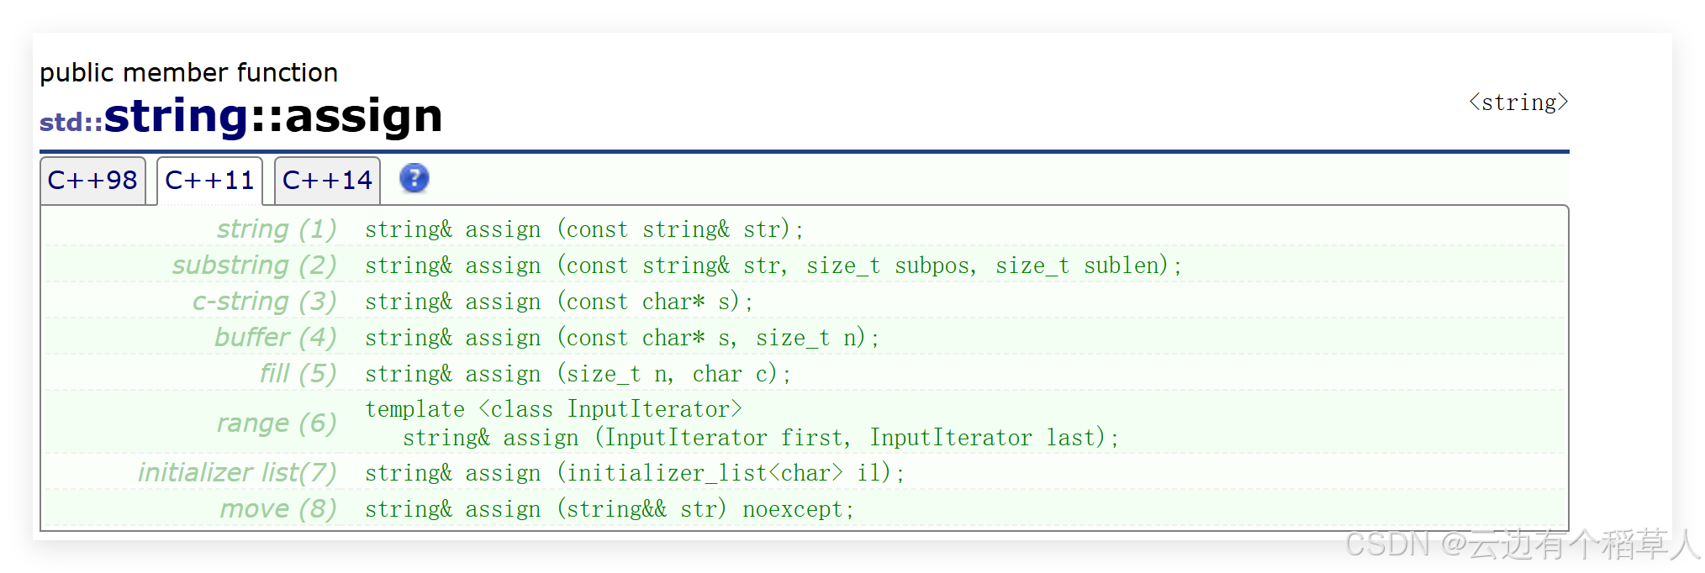Click the 'initializer list(7)' overload label
Screen dimensions: 1705x573
pyautogui.click(x=237, y=472)
